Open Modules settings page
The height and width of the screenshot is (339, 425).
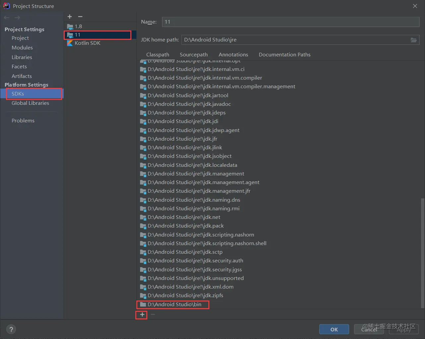(x=22, y=48)
